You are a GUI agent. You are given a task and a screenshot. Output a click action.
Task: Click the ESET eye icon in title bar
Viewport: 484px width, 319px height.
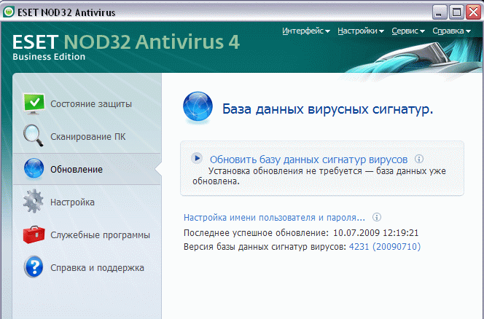(x=9, y=12)
